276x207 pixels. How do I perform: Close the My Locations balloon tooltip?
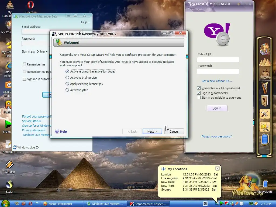(218, 168)
